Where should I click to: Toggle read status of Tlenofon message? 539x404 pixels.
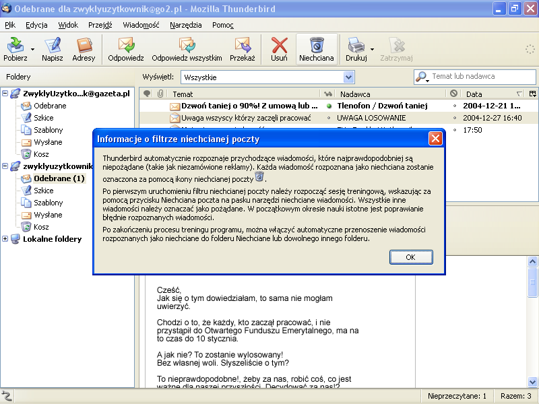[x=329, y=106]
